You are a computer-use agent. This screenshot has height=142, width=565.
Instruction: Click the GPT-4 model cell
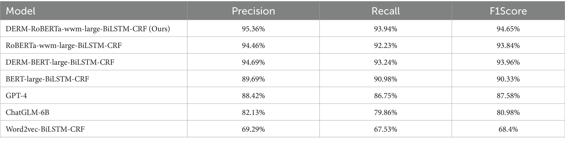click(16, 96)
